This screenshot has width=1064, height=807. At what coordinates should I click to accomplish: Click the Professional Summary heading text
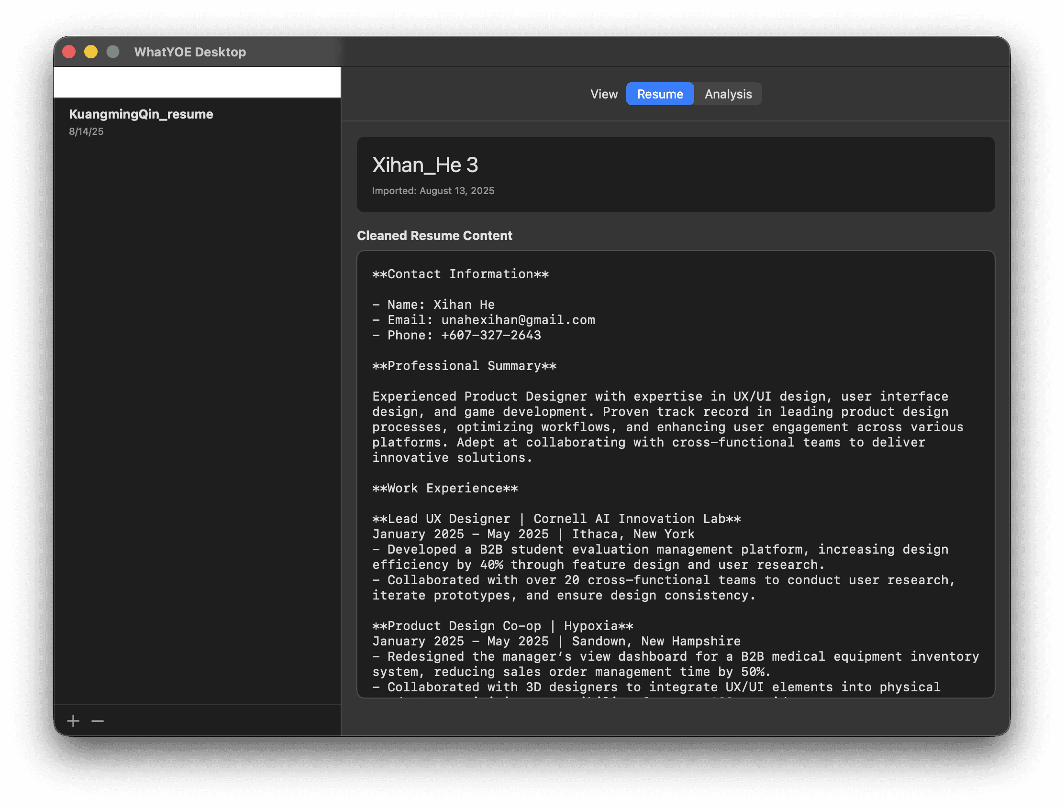point(464,366)
